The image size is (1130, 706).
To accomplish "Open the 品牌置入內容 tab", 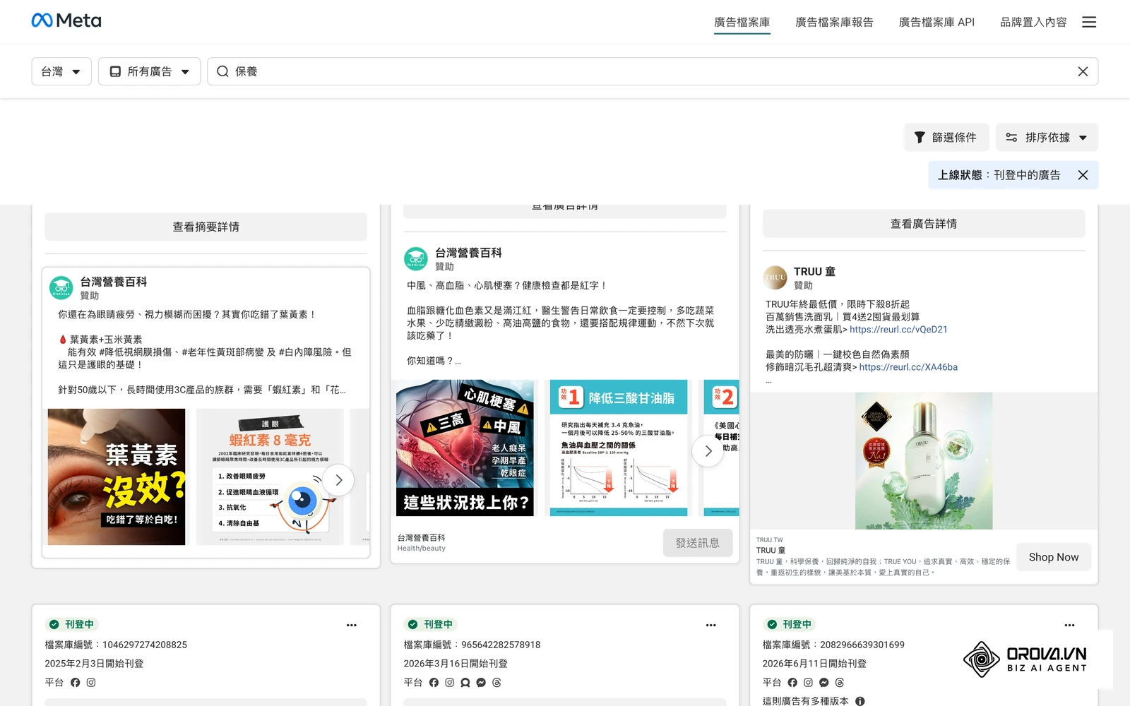I will tap(1033, 22).
